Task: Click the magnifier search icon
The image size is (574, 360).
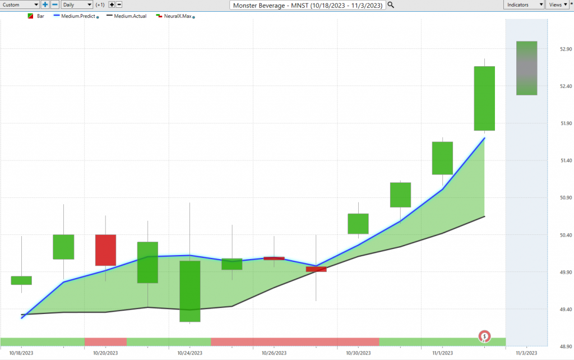Action: [391, 5]
